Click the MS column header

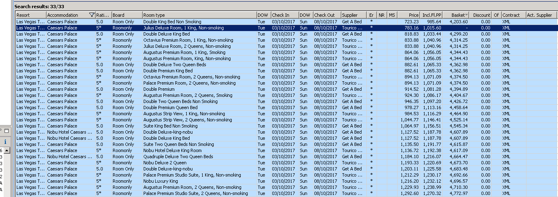[x=392, y=15]
